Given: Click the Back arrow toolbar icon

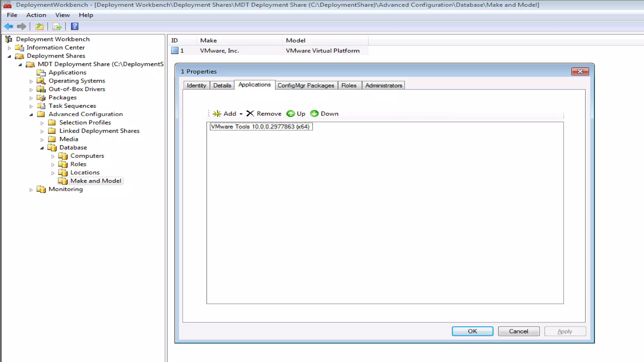Looking at the screenshot, I should pyautogui.click(x=8, y=26).
